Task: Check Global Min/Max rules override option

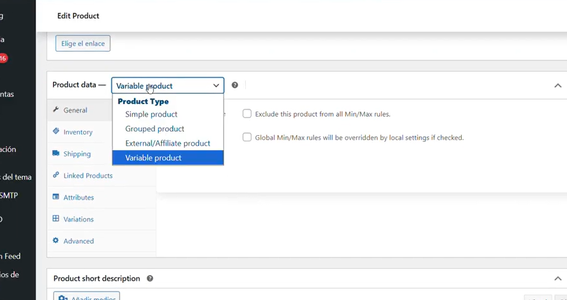Action: coord(247,137)
